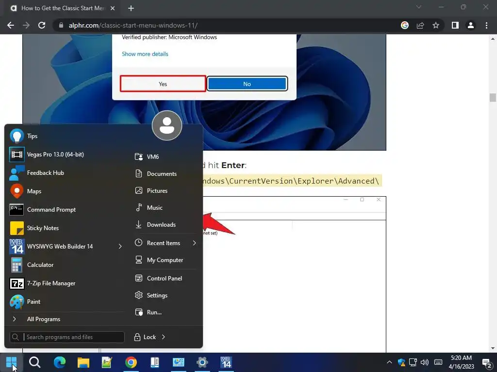Screen dimensions: 497x372
Task: Launch Command Prompt
Action: pyautogui.click(x=66, y=209)
